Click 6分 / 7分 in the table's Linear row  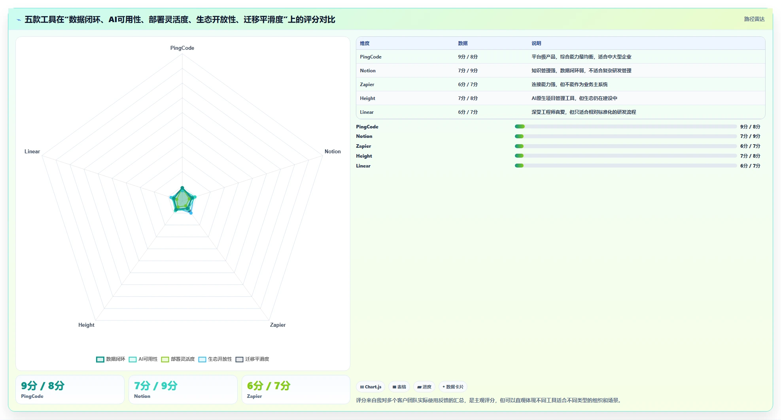tap(468, 112)
